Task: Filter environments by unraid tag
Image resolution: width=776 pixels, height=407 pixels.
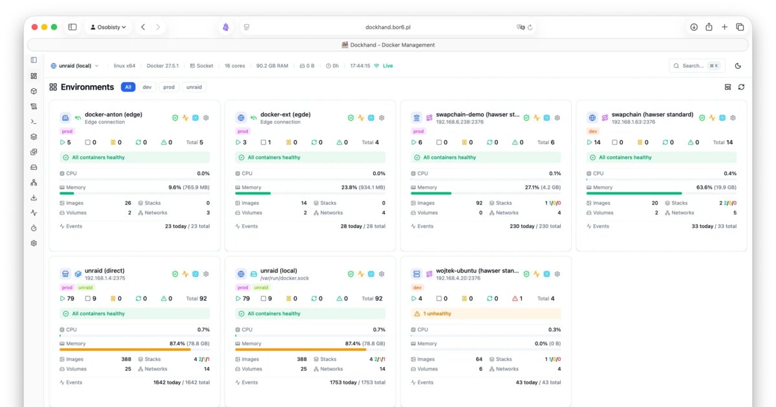Action: click(194, 87)
